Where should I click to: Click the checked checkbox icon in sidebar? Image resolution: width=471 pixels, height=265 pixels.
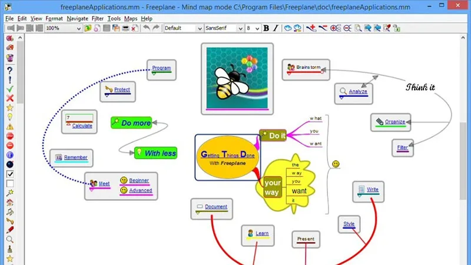tap(9, 174)
